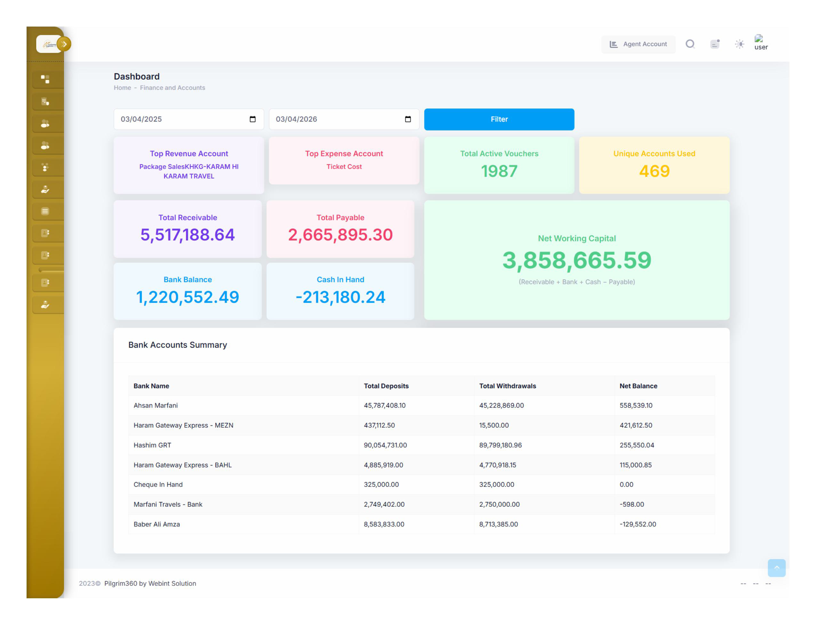Image resolution: width=816 pixels, height=621 pixels.
Task: Expand the sidebar with double-chevron button
Action: [64, 44]
